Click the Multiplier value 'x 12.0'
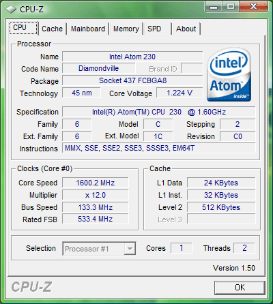 pos(96,195)
